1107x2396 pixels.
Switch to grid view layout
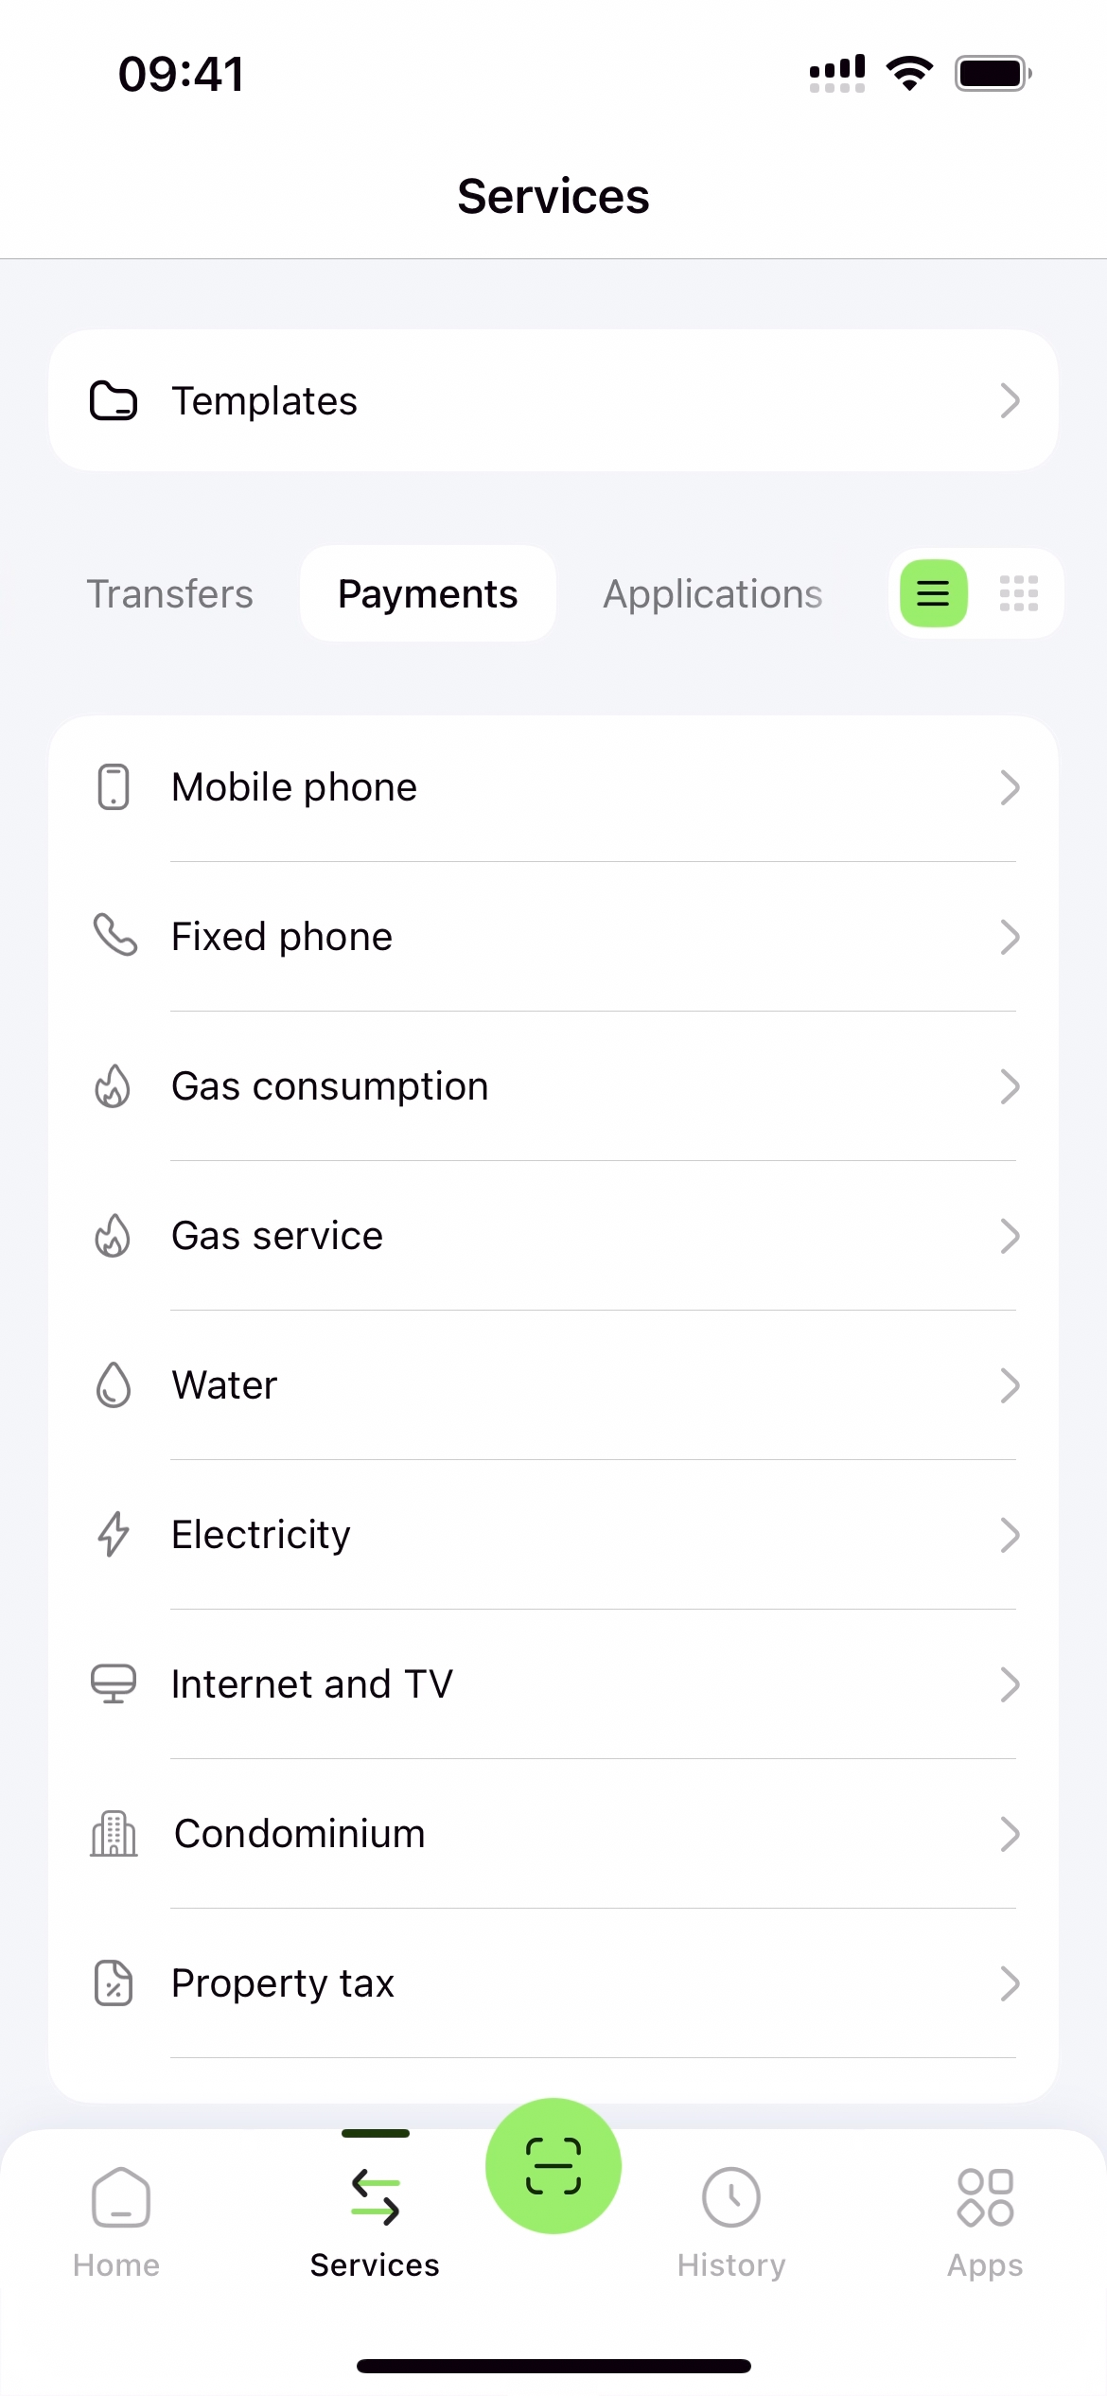point(1018,593)
